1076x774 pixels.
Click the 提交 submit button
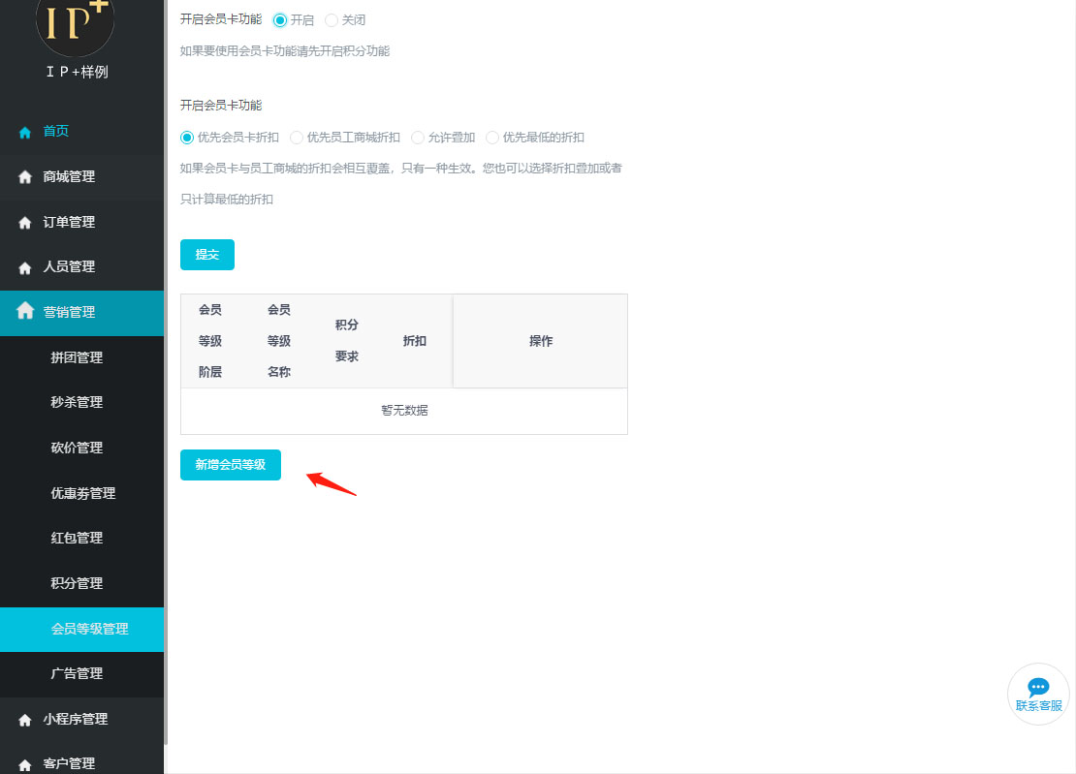[207, 255]
